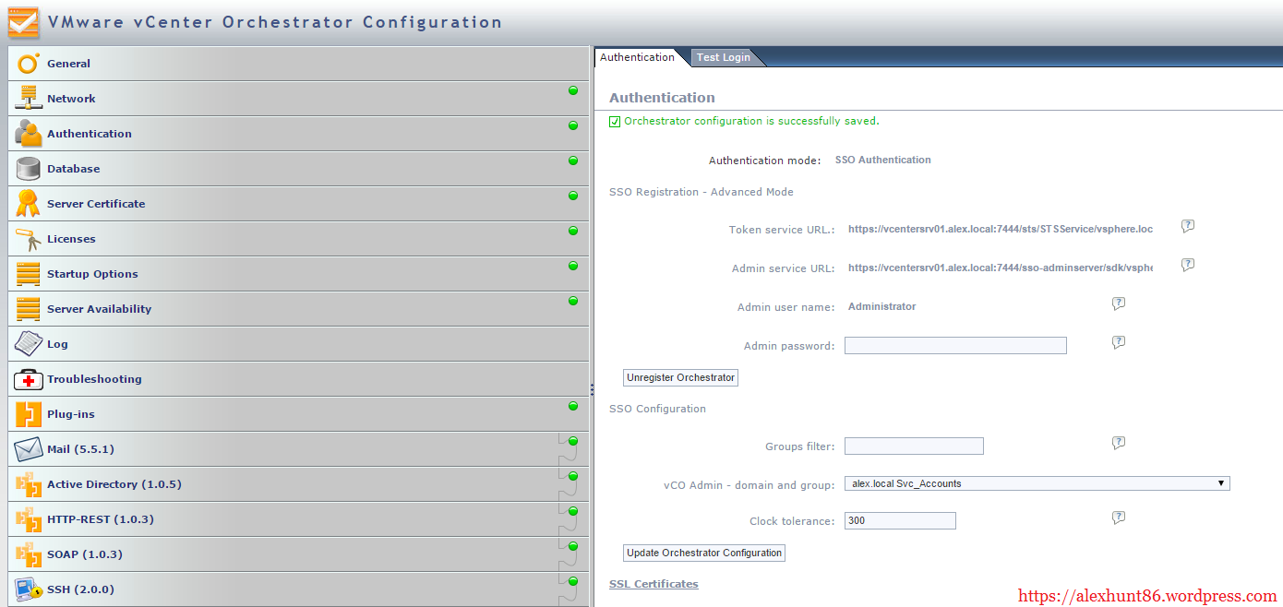Switch to the Test Login tab
This screenshot has width=1283, height=607.
click(x=723, y=57)
